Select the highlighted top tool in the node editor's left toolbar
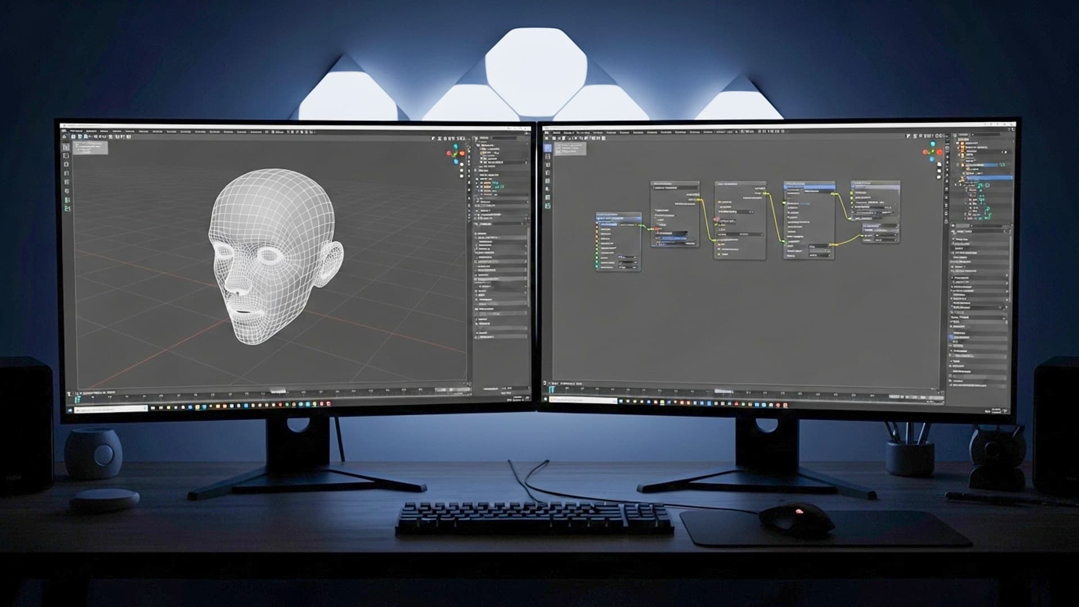Image resolution: width=1079 pixels, height=607 pixels. point(548,148)
